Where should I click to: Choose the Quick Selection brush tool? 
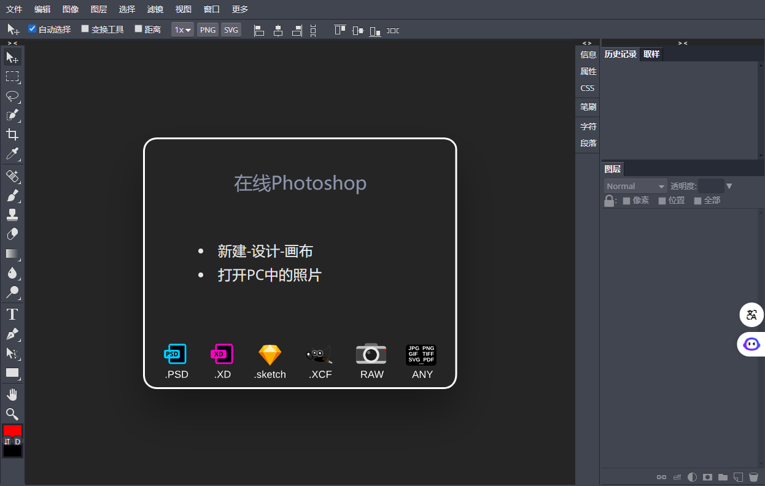coord(12,115)
